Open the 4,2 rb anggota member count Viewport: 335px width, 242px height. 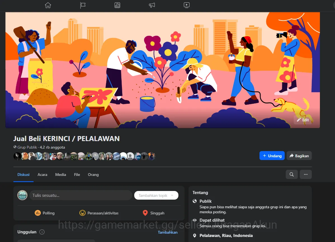[52, 147]
